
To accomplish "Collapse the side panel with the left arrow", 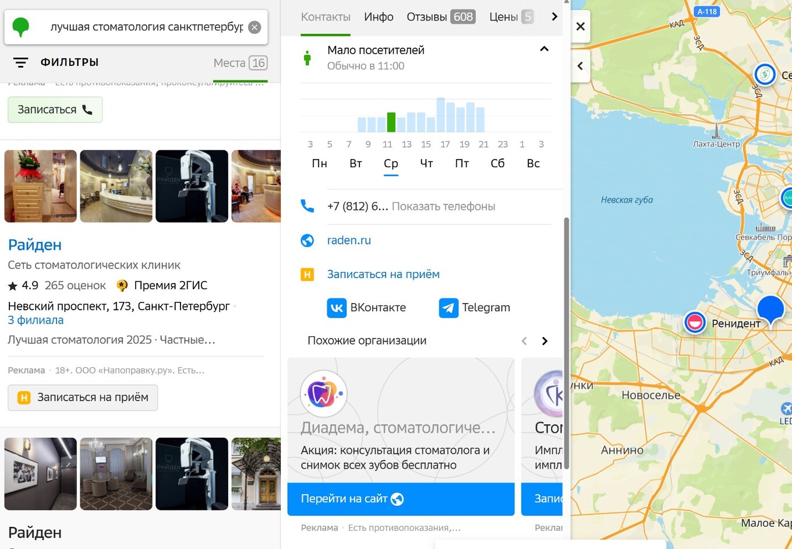I will pyautogui.click(x=581, y=66).
